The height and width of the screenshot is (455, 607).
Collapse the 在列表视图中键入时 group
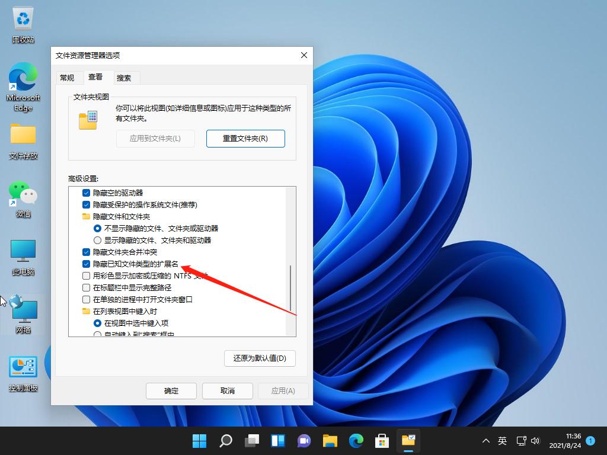(x=86, y=312)
